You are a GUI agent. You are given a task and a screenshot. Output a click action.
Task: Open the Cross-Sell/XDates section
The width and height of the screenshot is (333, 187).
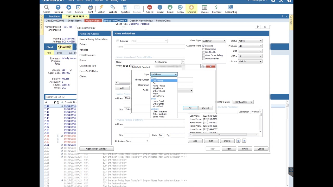coord(89,71)
